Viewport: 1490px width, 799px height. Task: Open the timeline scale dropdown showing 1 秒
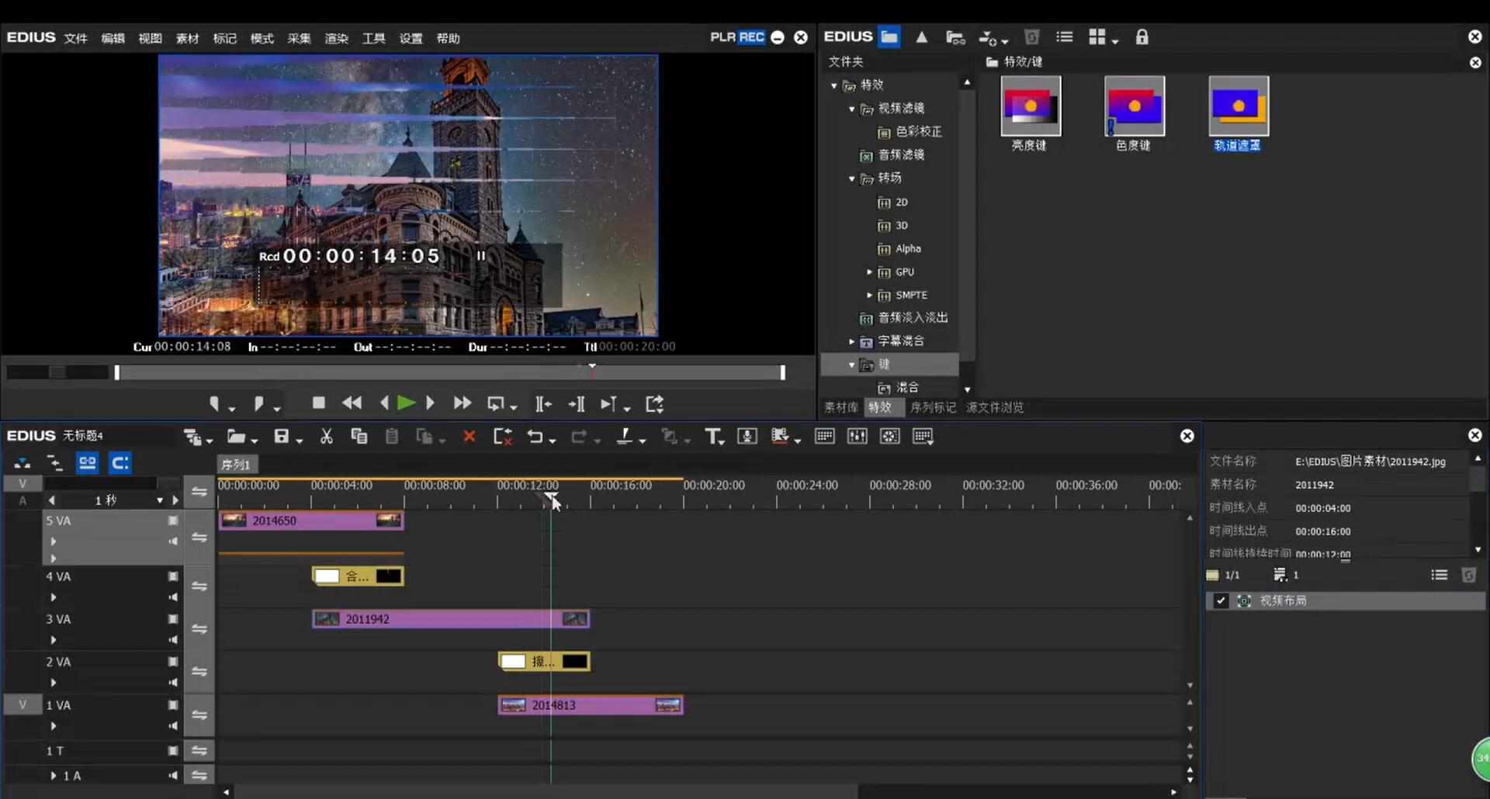160,500
